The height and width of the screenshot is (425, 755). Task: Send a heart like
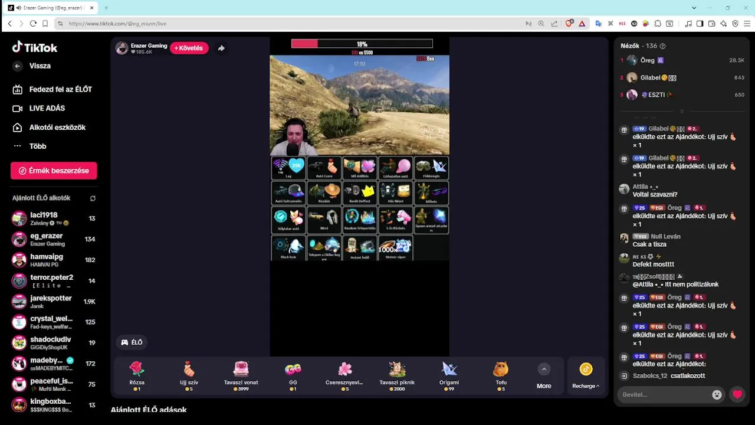click(737, 394)
